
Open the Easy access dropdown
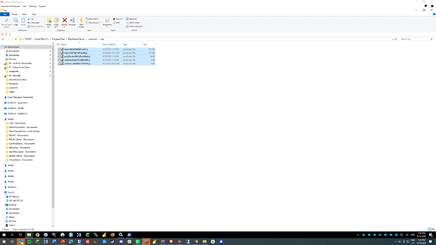click(x=93, y=23)
